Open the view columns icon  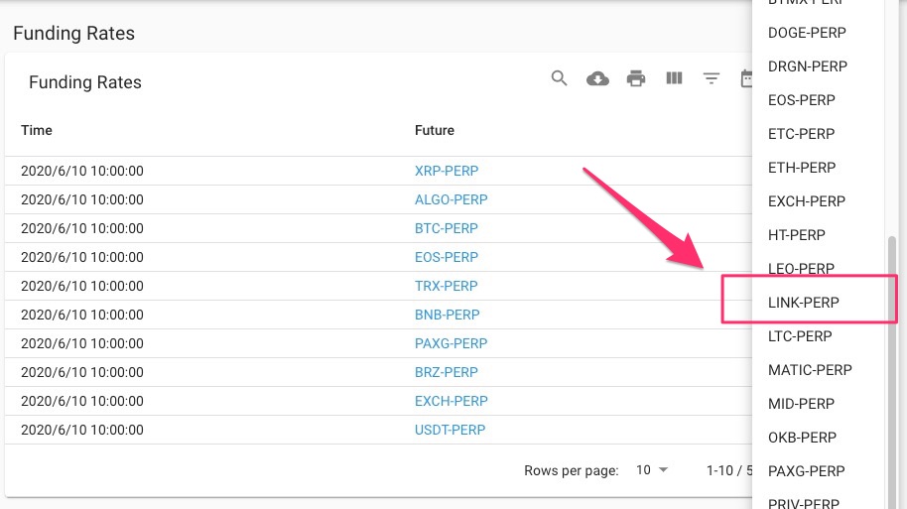pyautogui.click(x=674, y=78)
